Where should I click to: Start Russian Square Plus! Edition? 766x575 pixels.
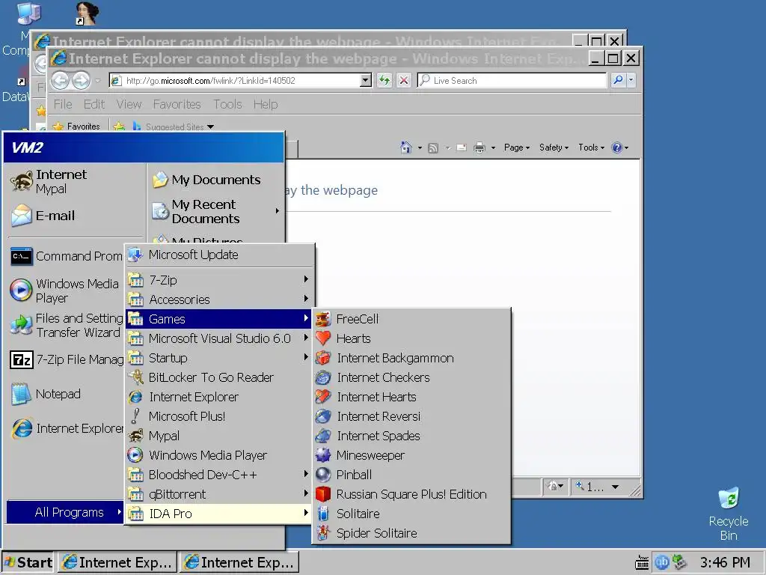[411, 494]
